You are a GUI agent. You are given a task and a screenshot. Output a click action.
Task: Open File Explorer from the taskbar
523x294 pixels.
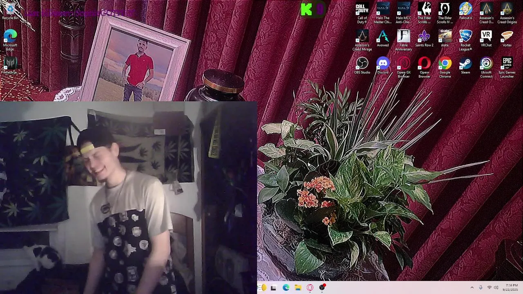tap(298, 288)
